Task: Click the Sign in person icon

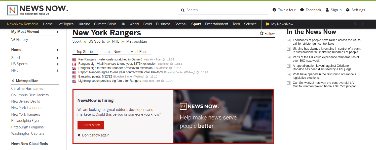Action: coord(327,10)
